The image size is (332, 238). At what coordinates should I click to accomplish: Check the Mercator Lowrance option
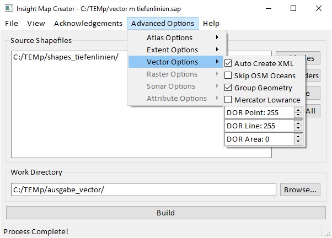[x=229, y=100]
